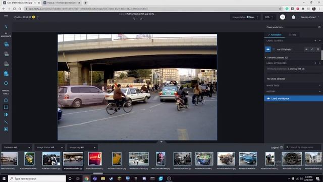Image resolution: width=323 pixels, height=182 pixels.
Task: Click the round user avatar
Action: coord(283,17)
